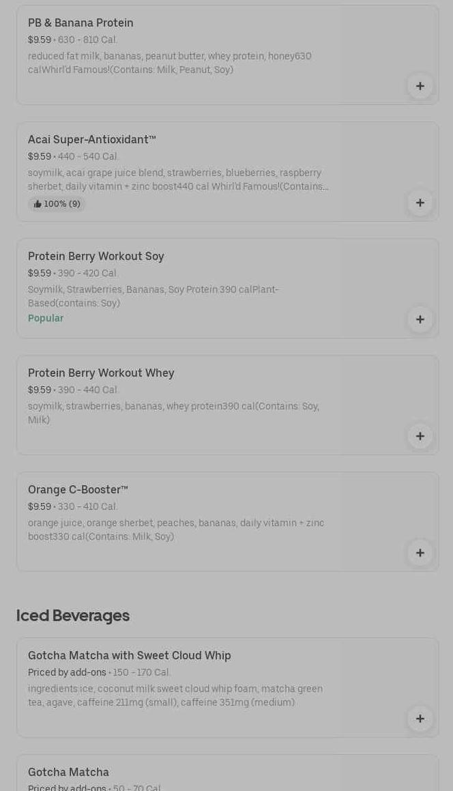Image resolution: width=453 pixels, height=791 pixels.
Task: Click the Popular tag on Soy smoothie
Action: 46,318
